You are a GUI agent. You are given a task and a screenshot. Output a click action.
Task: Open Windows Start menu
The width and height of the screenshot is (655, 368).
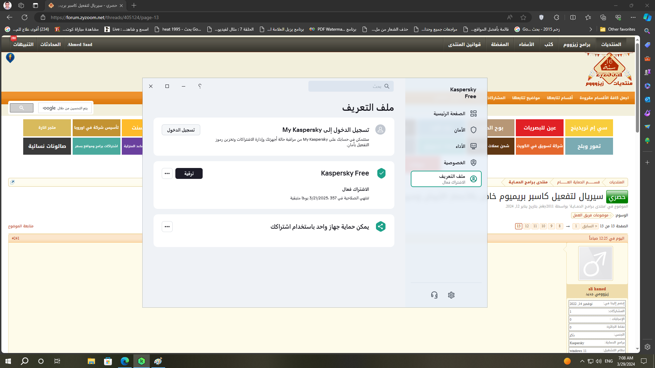(8, 361)
